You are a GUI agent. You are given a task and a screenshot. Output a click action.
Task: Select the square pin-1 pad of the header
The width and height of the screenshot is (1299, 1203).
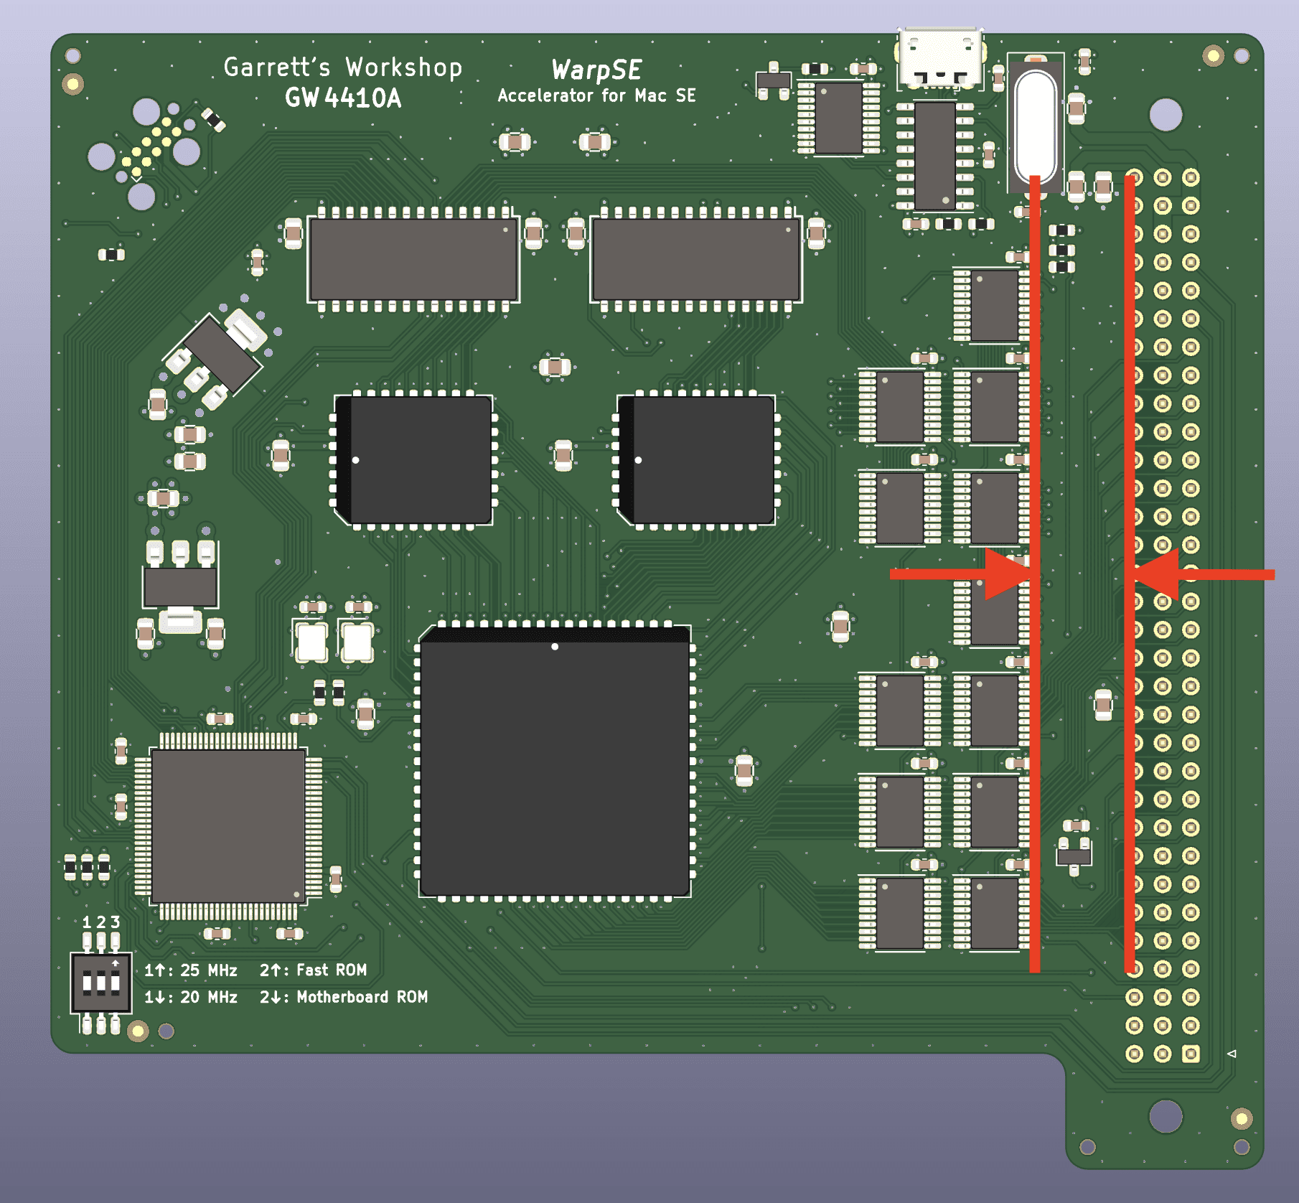pyautogui.click(x=1191, y=1054)
